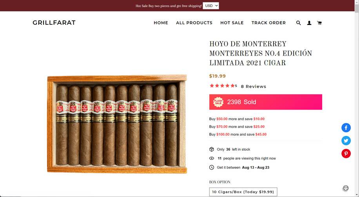The width and height of the screenshot is (359, 197).
Task: Click the globe icon at bottom right
Action: pos(346,188)
